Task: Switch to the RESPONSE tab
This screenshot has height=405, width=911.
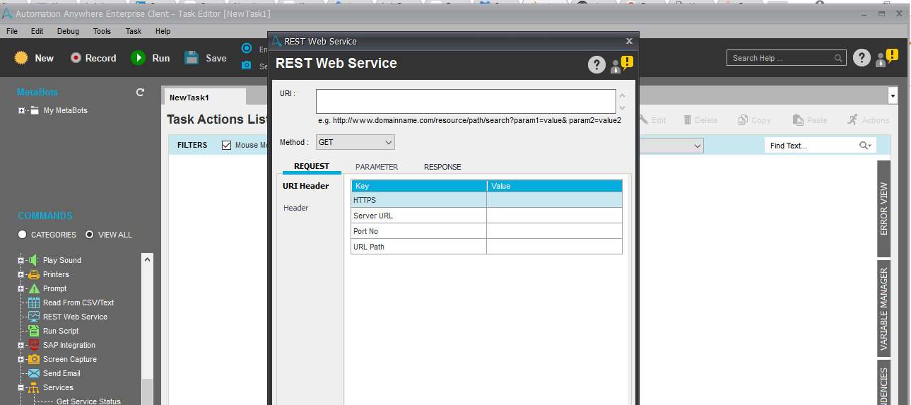Action: pyautogui.click(x=442, y=167)
